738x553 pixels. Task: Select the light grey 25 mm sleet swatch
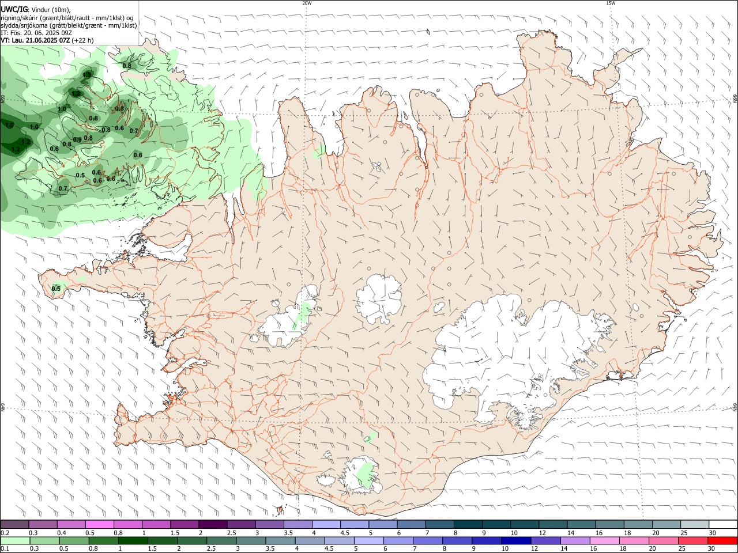pyautogui.click(x=695, y=525)
